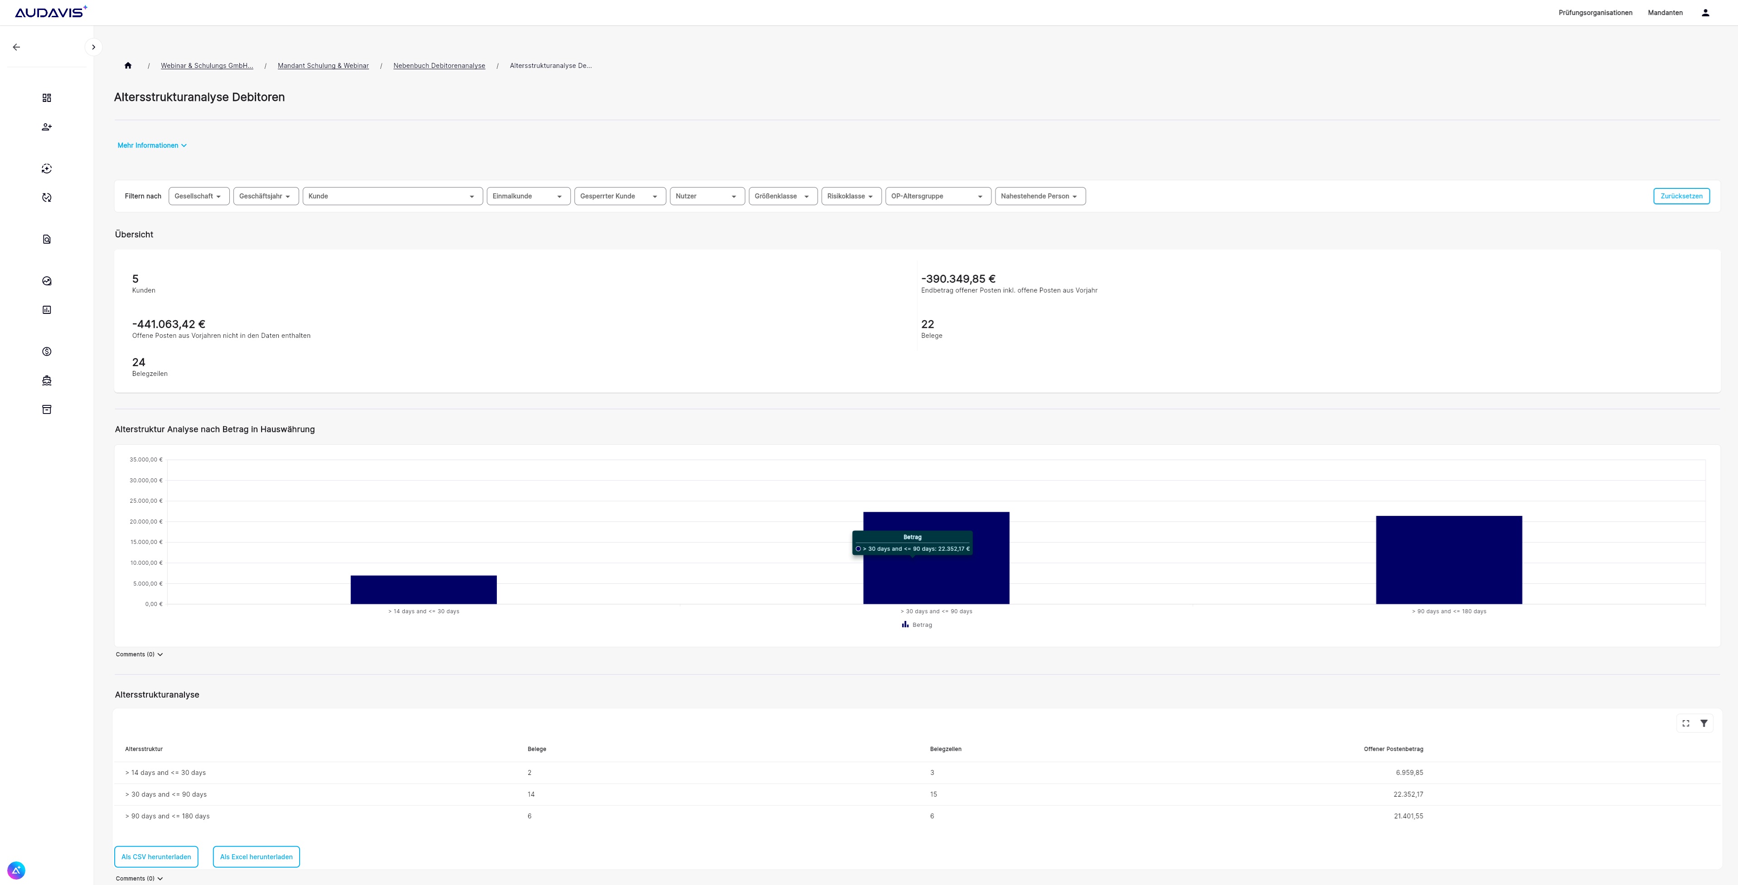The image size is (1738, 885).
Task: Click the add-user icon in sidebar
Action: click(47, 127)
